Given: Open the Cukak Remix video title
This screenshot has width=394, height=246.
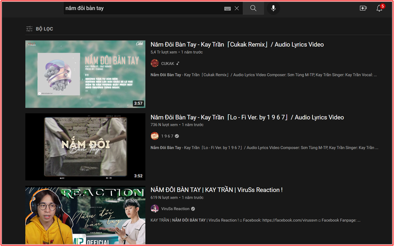Looking at the screenshot, I should pyautogui.click(x=237, y=44).
